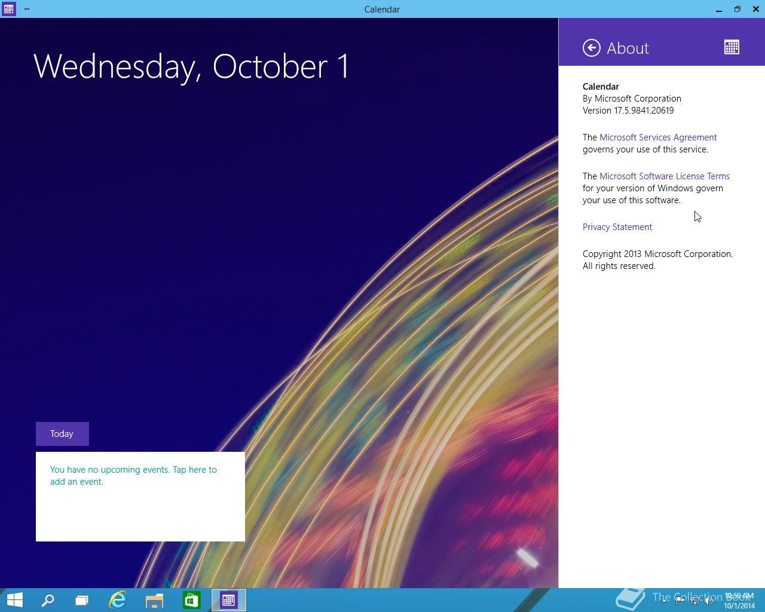Click the Today button
The height and width of the screenshot is (612, 765).
[x=62, y=434]
